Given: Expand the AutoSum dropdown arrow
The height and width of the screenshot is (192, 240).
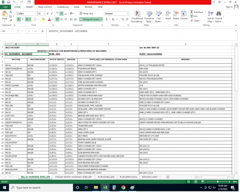Looking at the screenshot, I should click(x=205, y=12).
